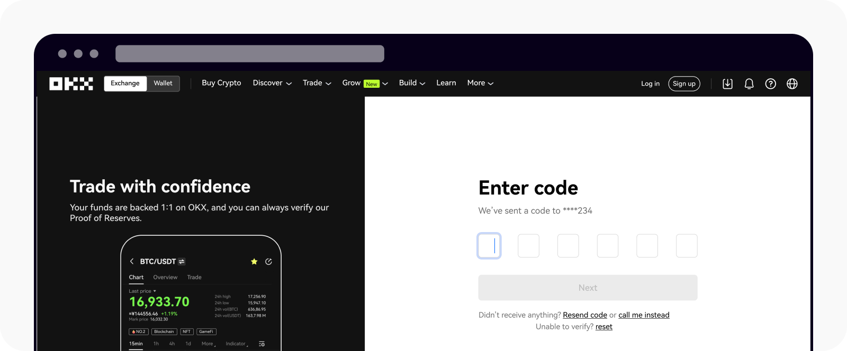Click the icon right of the favorite star

tap(268, 261)
